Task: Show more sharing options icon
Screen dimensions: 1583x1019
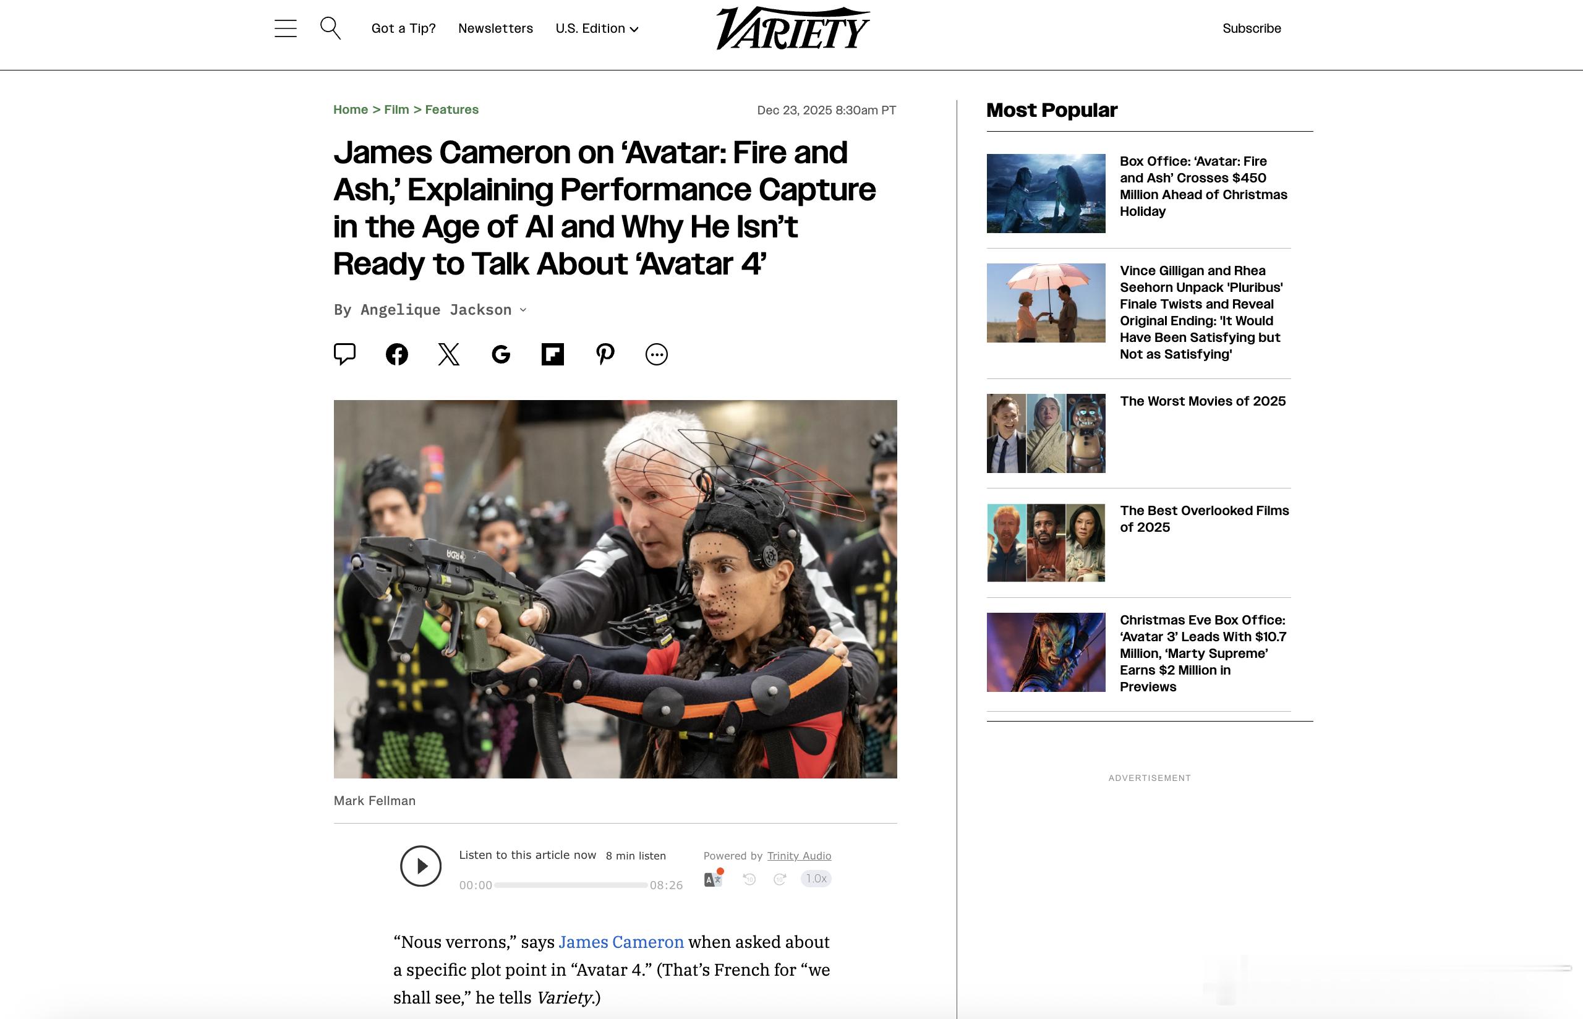Action: click(656, 354)
